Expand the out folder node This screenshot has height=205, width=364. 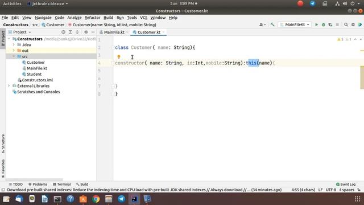coord(14,51)
